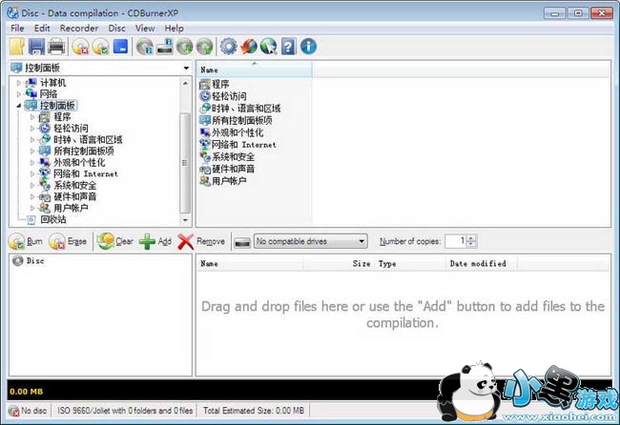Open the 控制面板 location dropdown
Screen dimensions: 620x425
coord(186,68)
